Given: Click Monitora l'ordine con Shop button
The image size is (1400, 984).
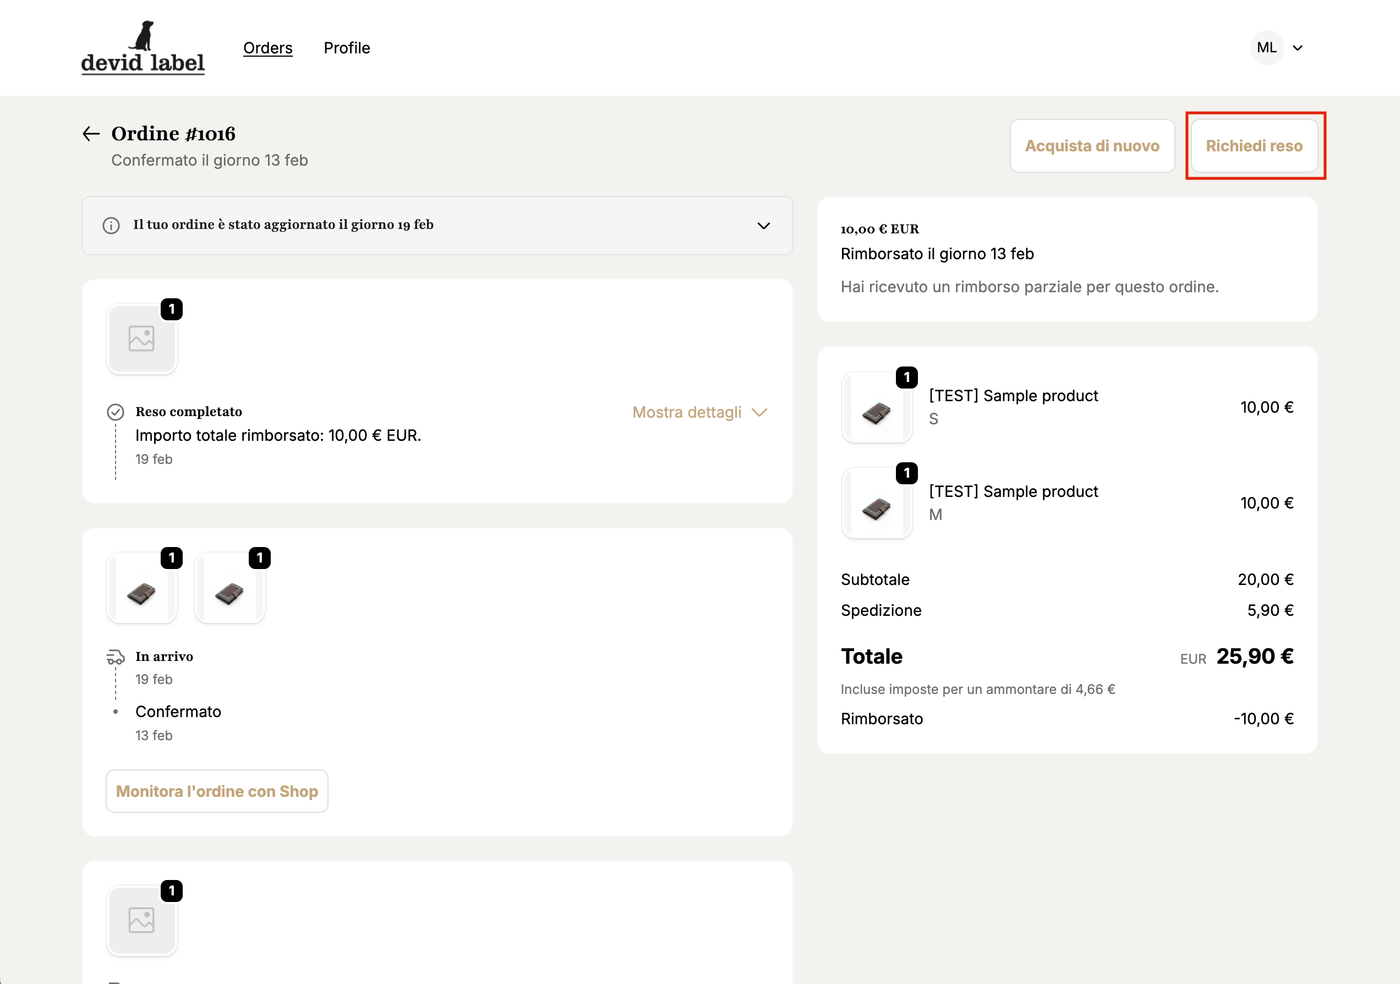Looking at the screenshot, I should [x=217, y=791].
